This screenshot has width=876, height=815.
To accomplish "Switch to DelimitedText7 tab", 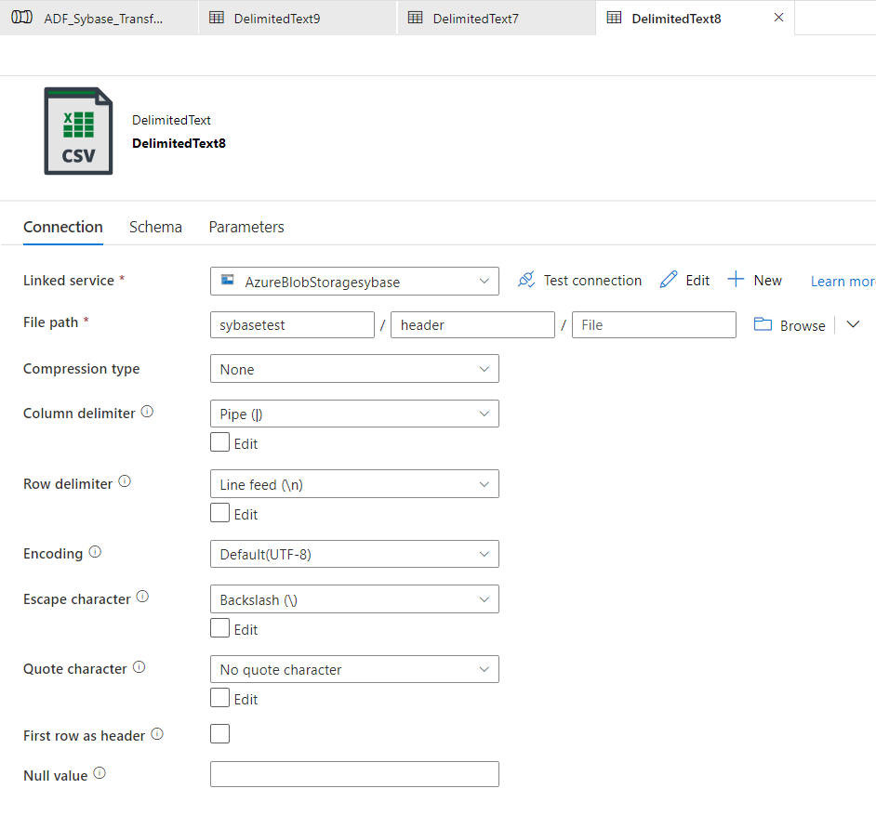I will click(497, 18).
